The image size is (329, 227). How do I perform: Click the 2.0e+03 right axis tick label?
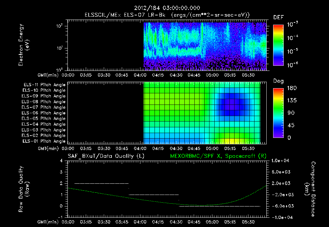(281, 183)
